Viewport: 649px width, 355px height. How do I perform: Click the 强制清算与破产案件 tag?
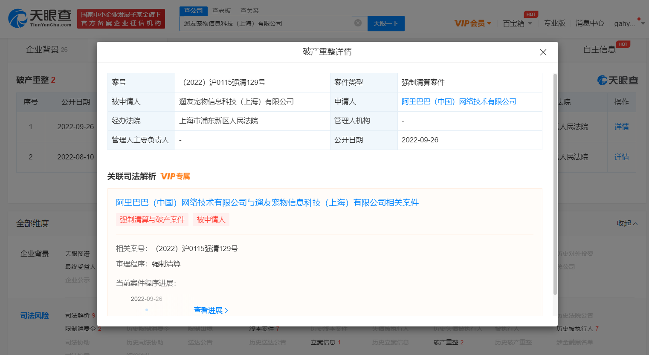coord(152,219)
